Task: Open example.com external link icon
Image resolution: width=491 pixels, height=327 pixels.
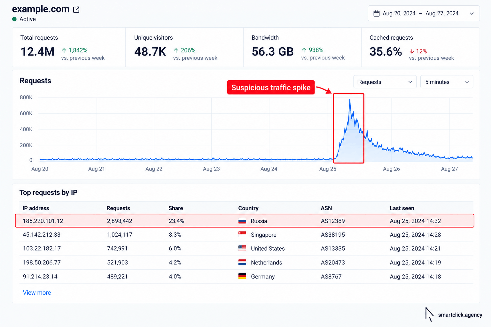Action: click(x=76, y=10)
